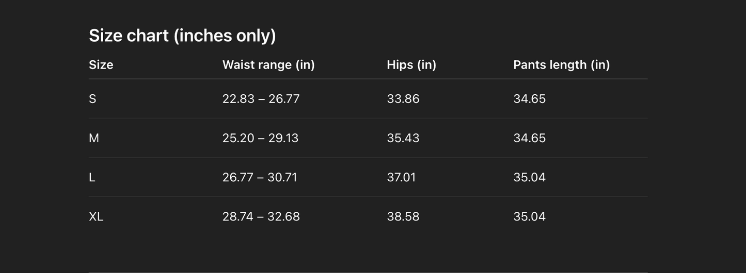Select the Pants length (in) column header
Viewport: 746px width, 273px height.
click(x=561, y=65)
